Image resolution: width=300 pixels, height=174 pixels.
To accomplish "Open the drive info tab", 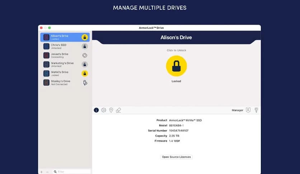I will (96, 110).
